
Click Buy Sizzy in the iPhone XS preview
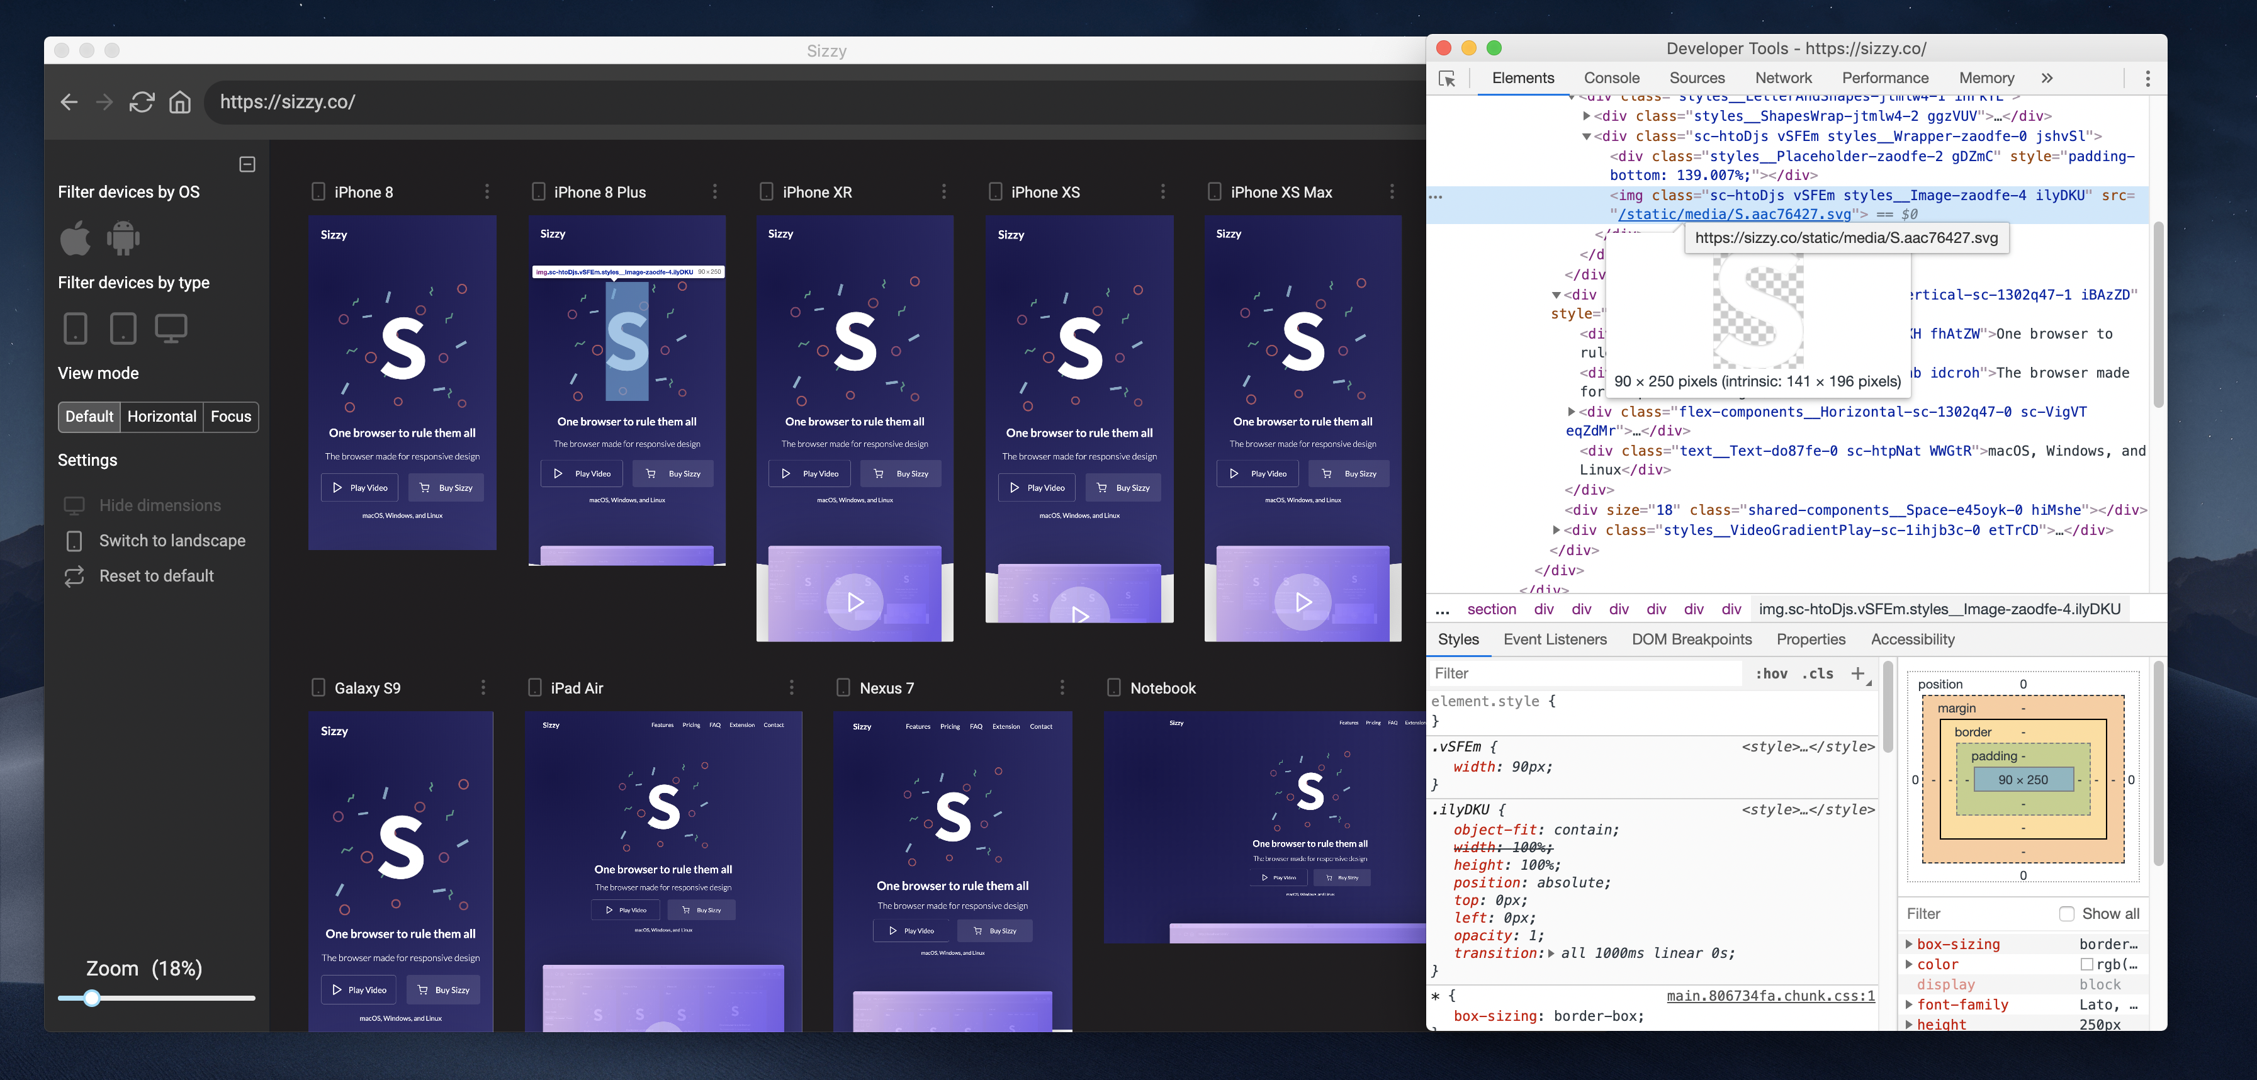click(x=1123, y=488)
